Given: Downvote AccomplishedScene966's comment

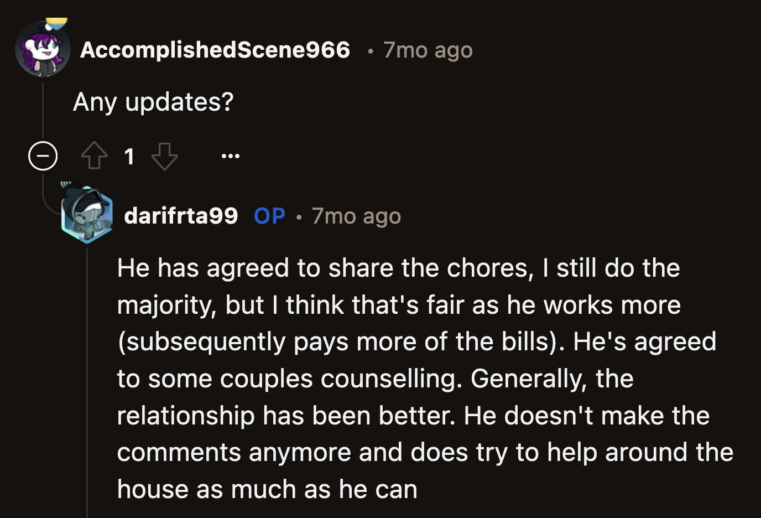Looking at the screenshot, I should tap(164, 156).
